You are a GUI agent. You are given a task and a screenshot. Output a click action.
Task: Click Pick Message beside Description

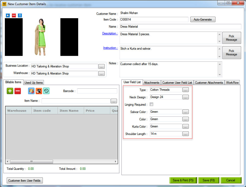[232, 38]
